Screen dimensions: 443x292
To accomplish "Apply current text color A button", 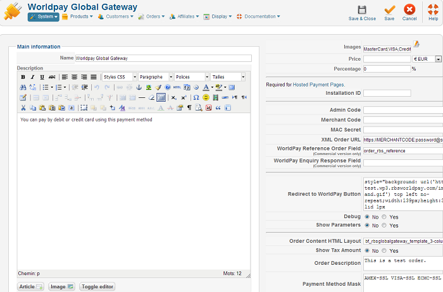I will (x=206, y=87).
